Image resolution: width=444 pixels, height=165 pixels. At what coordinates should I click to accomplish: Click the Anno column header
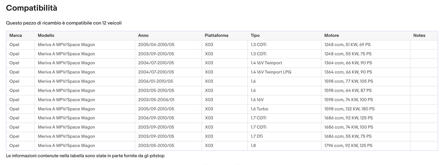(143, 36)
